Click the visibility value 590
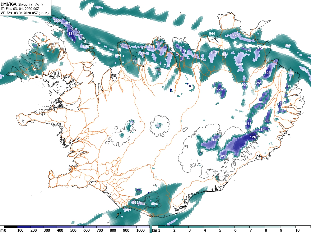 [x=57, y=21]
